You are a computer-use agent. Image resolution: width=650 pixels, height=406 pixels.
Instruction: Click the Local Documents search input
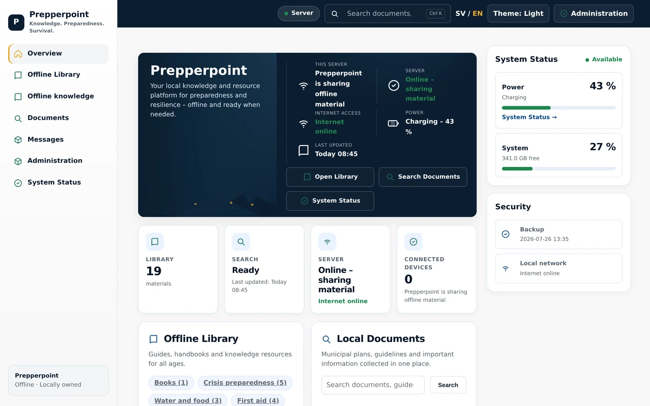point(373,385)
